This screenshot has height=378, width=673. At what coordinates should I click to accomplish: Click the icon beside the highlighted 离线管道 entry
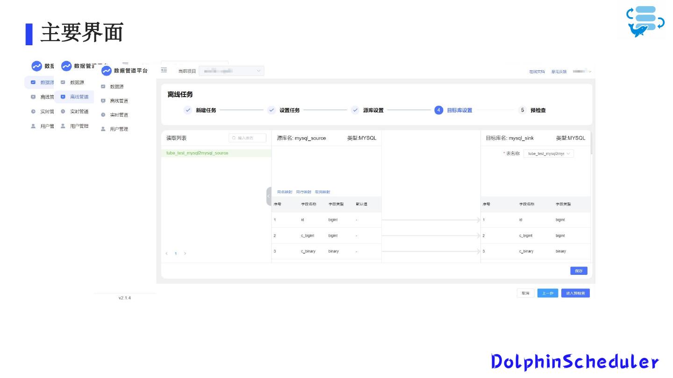point(63,97)
